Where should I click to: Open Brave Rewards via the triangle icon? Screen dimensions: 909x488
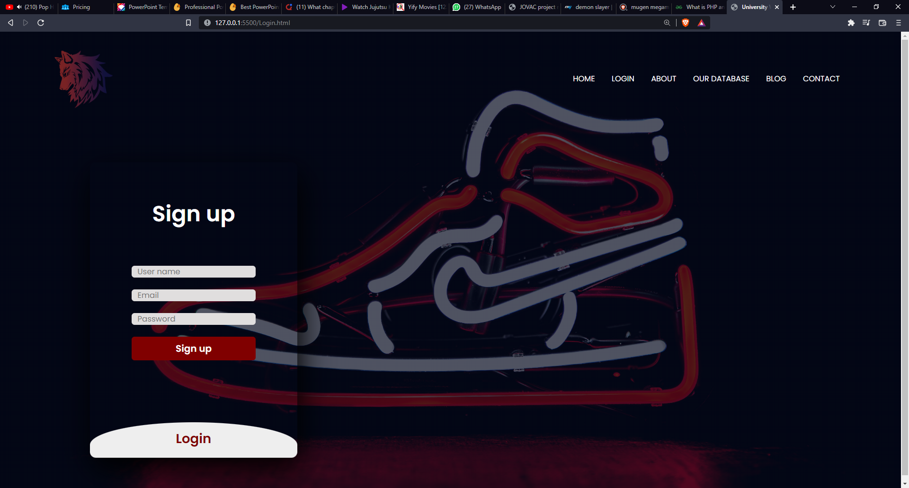click(x=701, y=22)
